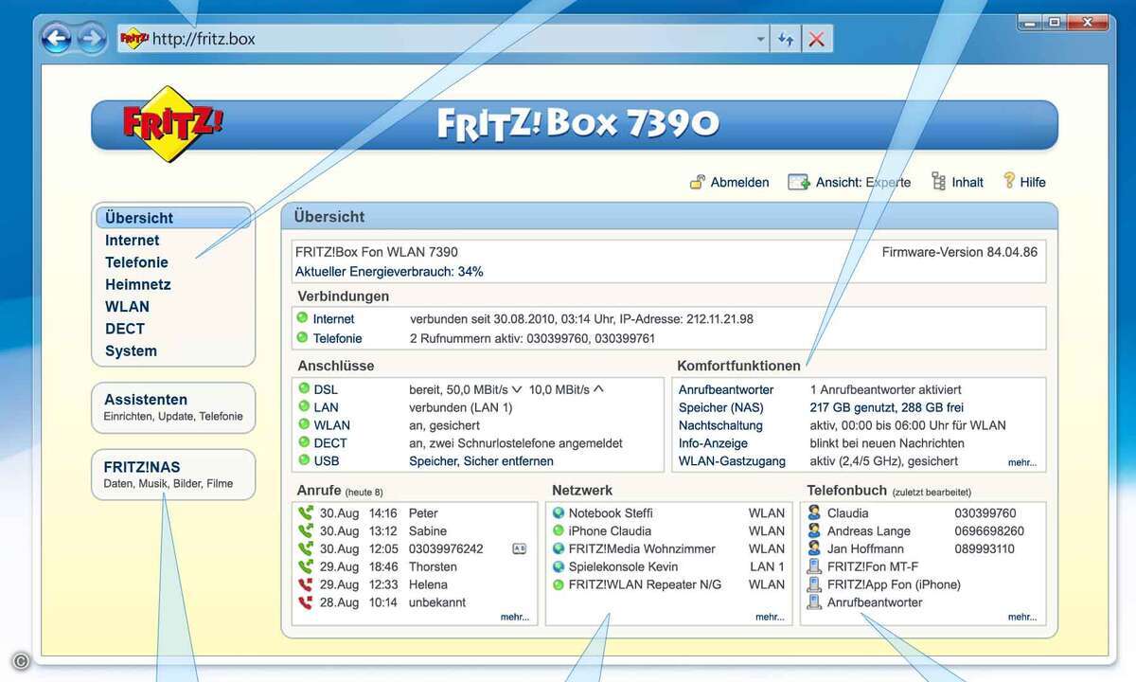The image size is (1136, 682).
Task: Click the voicemail icon beside 03039976242
Action: pyautogui.click(x=519, y=548)
